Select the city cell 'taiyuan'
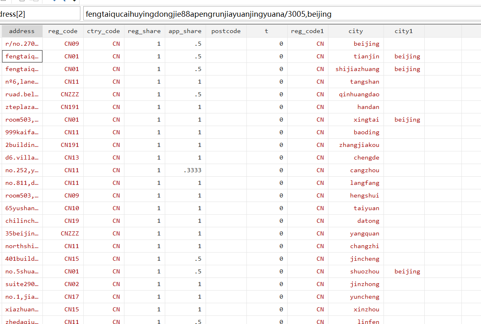 pos(356,209)
